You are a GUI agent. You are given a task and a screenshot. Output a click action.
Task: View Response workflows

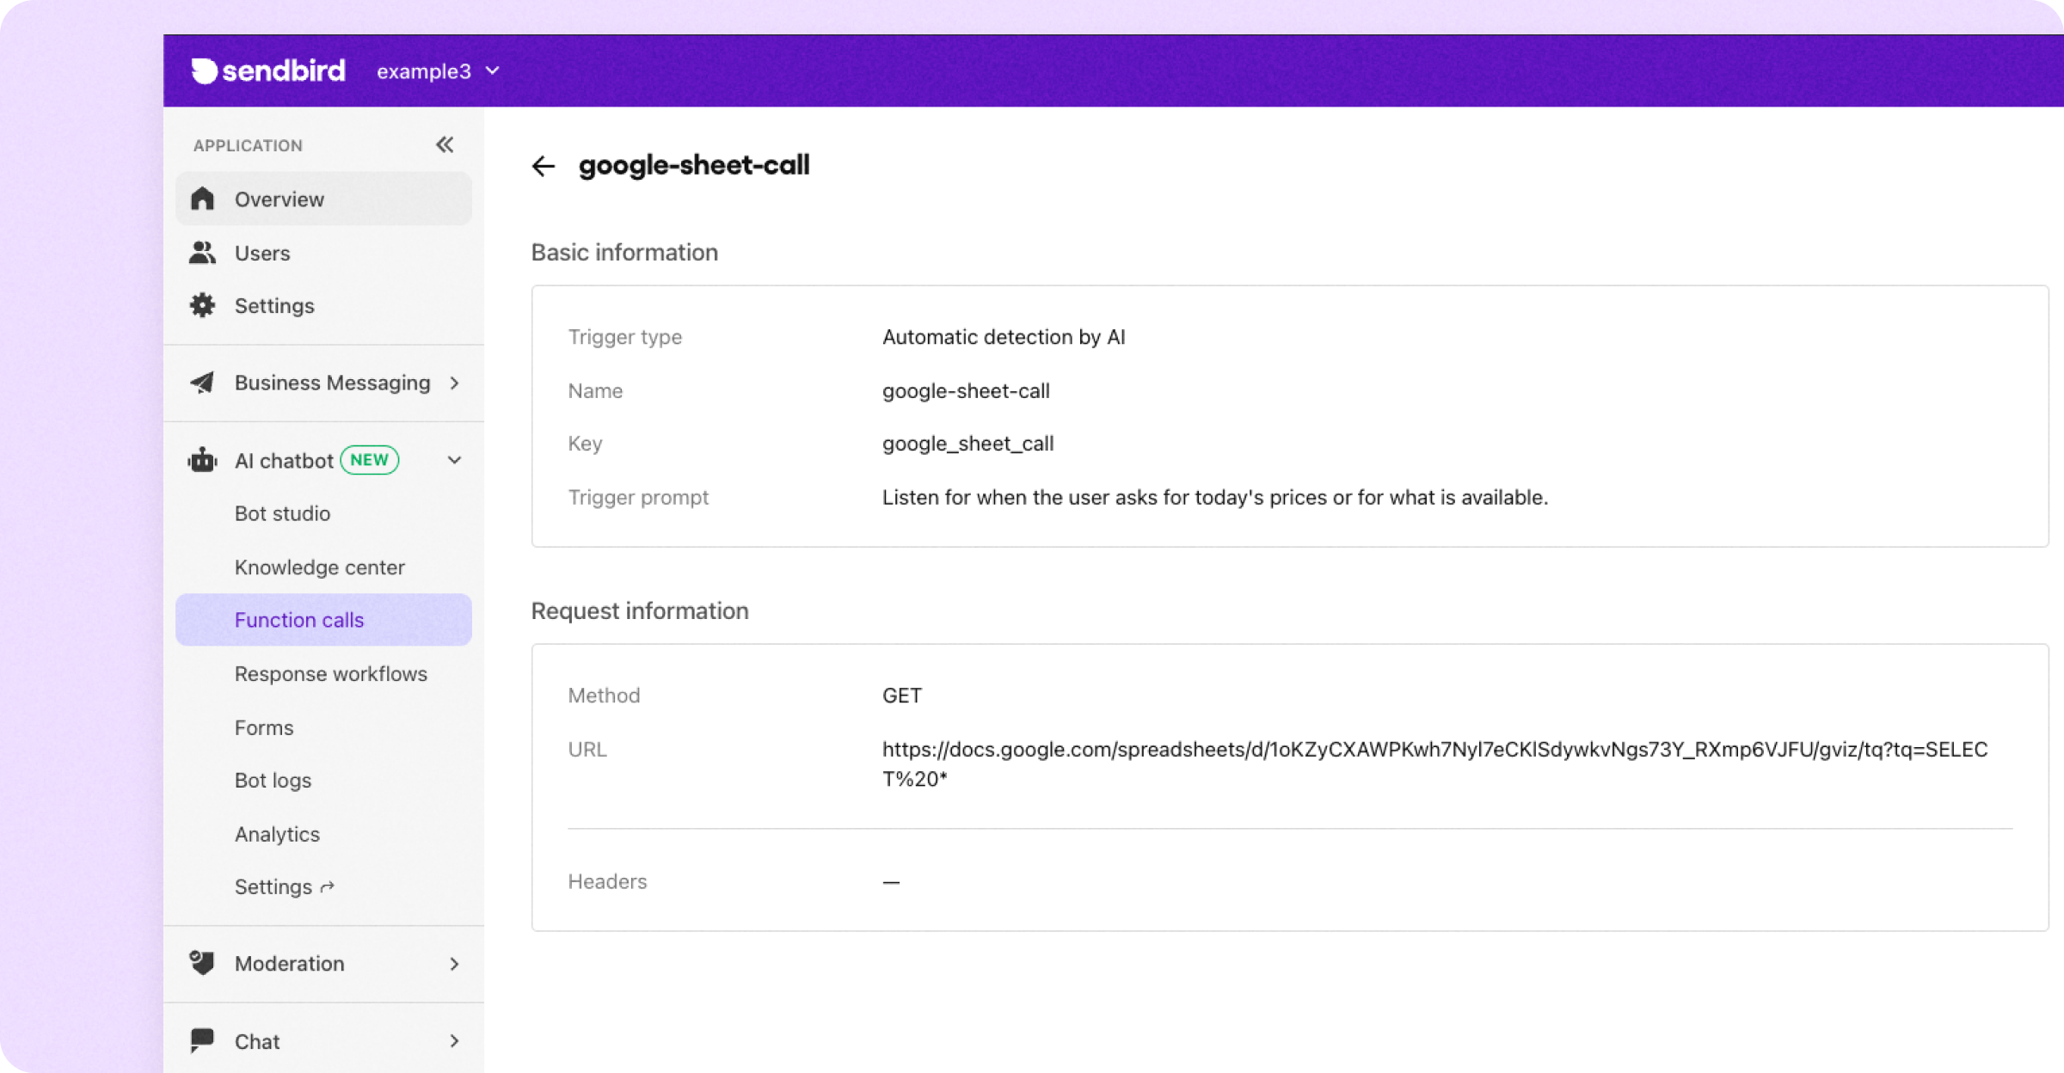[331, 673]
